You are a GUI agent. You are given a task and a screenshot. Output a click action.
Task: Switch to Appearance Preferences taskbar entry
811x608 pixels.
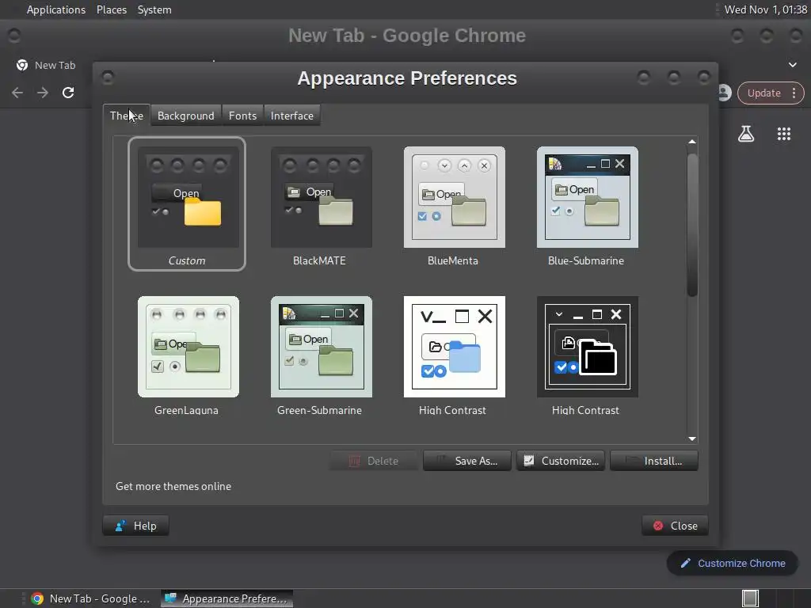[x=227, y=598]
